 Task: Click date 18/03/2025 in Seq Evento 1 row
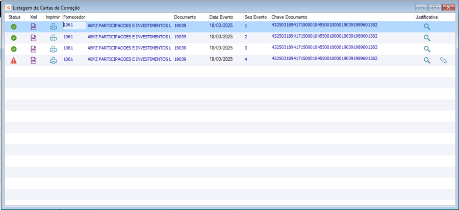coord(221,25)
